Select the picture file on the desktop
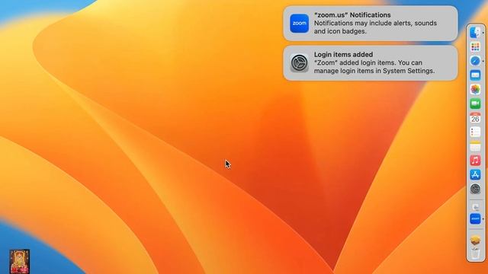This screenshot has width=488, height=274. 20,261
